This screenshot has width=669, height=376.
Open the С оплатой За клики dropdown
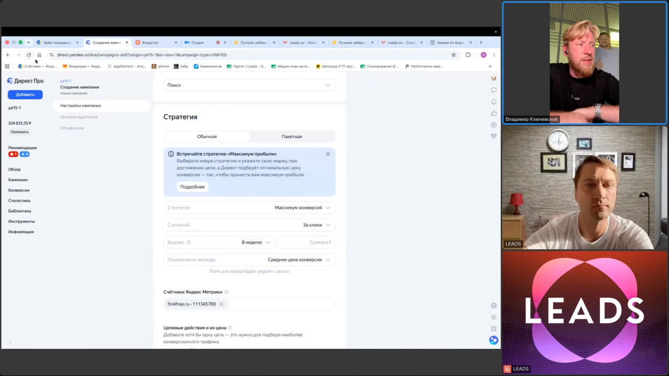pos(249,225)
